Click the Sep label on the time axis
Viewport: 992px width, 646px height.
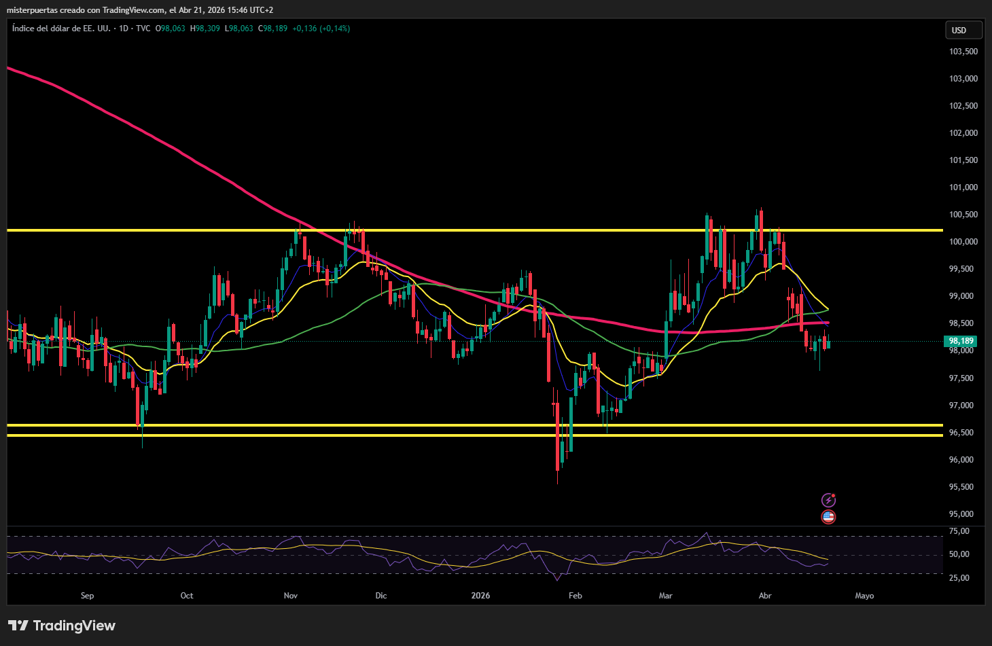coord(88,596)
